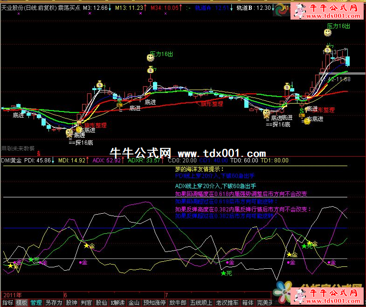Viewport: 366px width, 307px height.
Task: Click the www.tdx001.com watermark link
Action: (221, 153)
